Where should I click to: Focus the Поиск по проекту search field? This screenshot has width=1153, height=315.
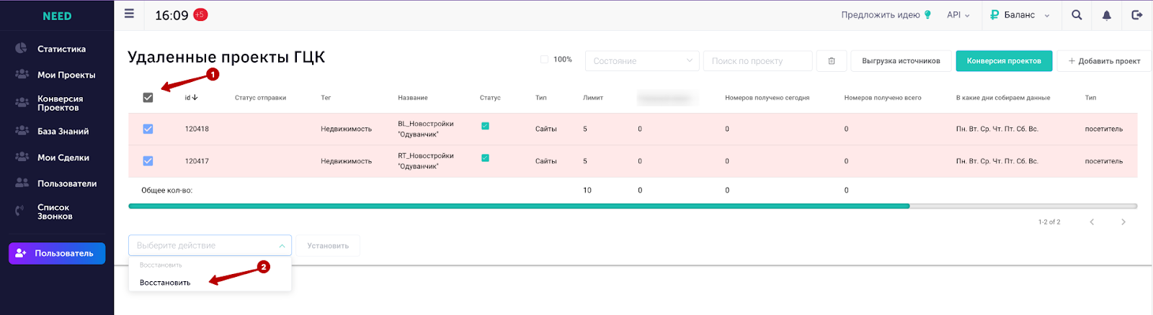pyautogui.click(x=758, y=61)
